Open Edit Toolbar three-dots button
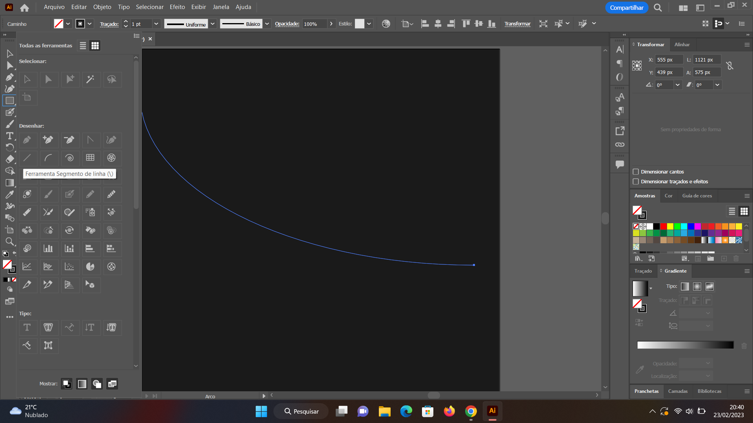This screenshot has width=753, height=423. click(10, 317)
